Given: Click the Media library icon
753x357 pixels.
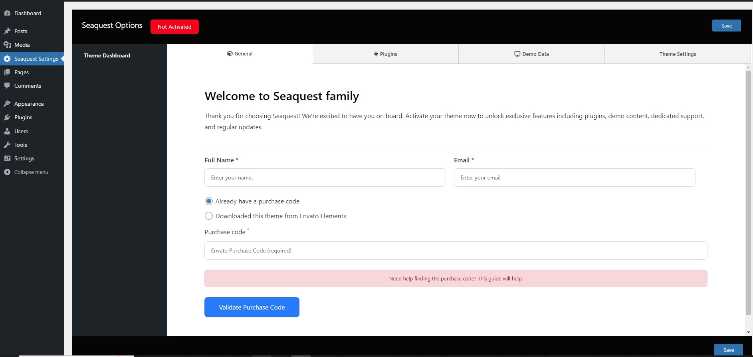Looking at the screenshot, I should pyautogui.click(x=7, y=45).
